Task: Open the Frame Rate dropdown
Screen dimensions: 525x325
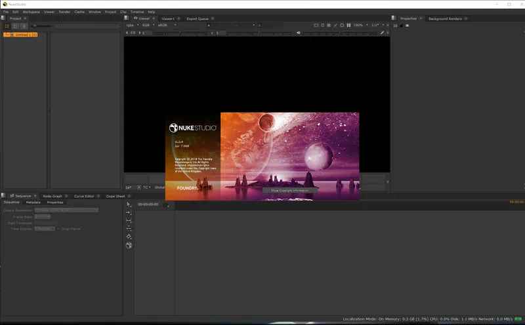Action: tap(43, 217)
